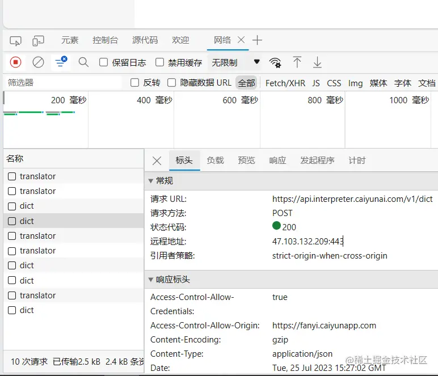Image resolution: width=438 pixels, height=376 pixels.
Task: Switch to the 元素 tab
Action: (x=70, y=40)
